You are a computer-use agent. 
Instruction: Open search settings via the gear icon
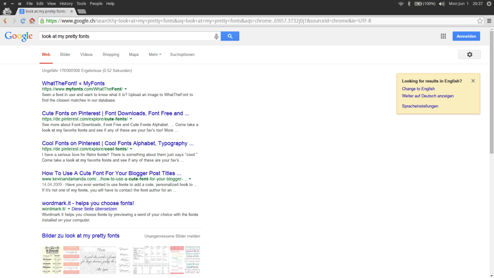point(469,54)
